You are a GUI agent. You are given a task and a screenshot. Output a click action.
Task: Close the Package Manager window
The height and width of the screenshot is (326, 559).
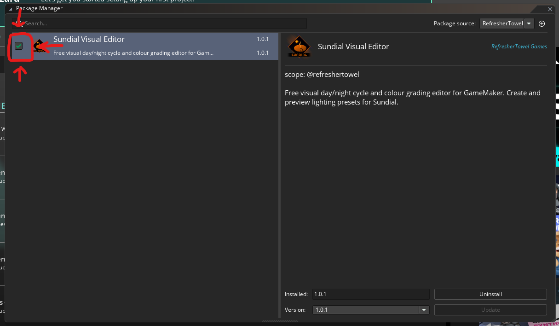coord(550,9)
